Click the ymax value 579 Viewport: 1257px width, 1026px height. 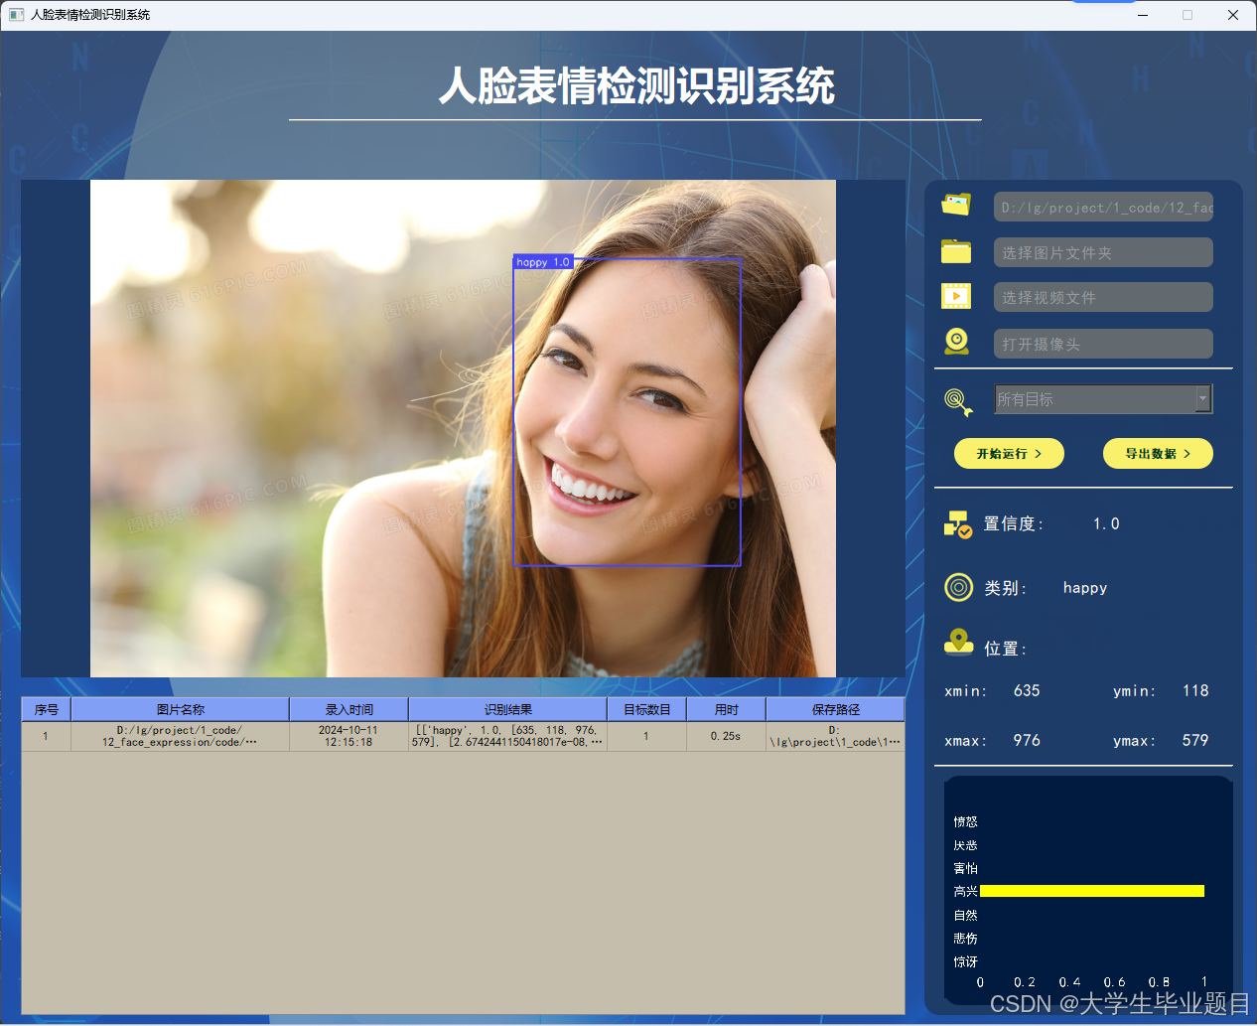[1195, 740]
